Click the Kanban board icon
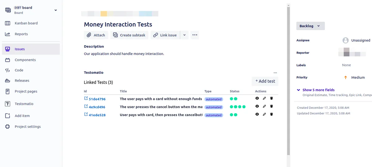372x167 pixels. [8, 23]
